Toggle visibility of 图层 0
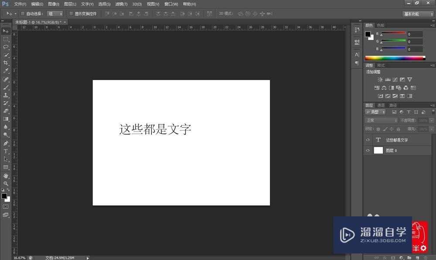 click(368, 150)
